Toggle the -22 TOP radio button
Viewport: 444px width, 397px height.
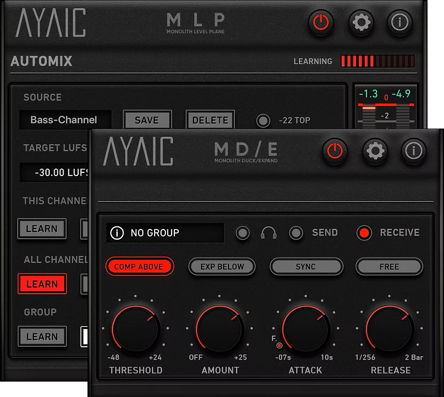(x=263, y=120)
